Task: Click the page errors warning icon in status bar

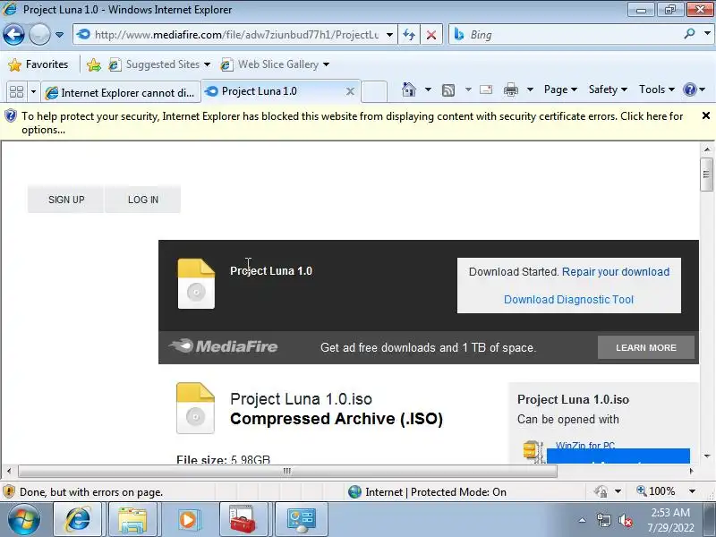Action: coord(9,491)
